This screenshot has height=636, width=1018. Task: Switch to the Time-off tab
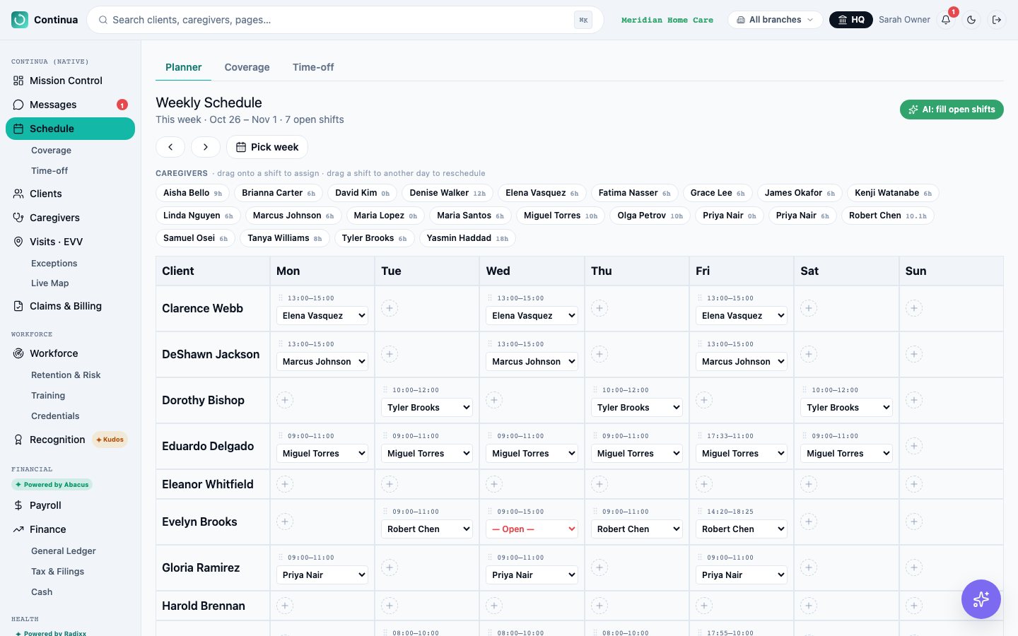click(313, 67)
